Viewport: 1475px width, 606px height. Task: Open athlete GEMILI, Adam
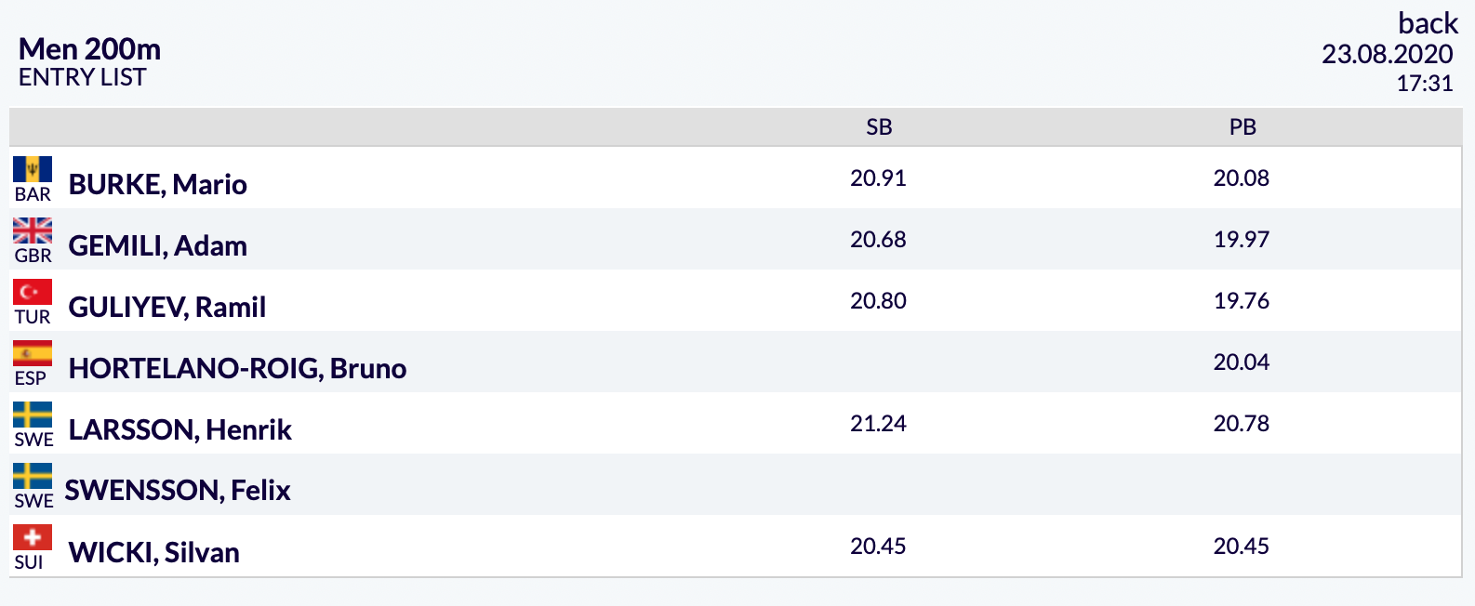(158, 245)
